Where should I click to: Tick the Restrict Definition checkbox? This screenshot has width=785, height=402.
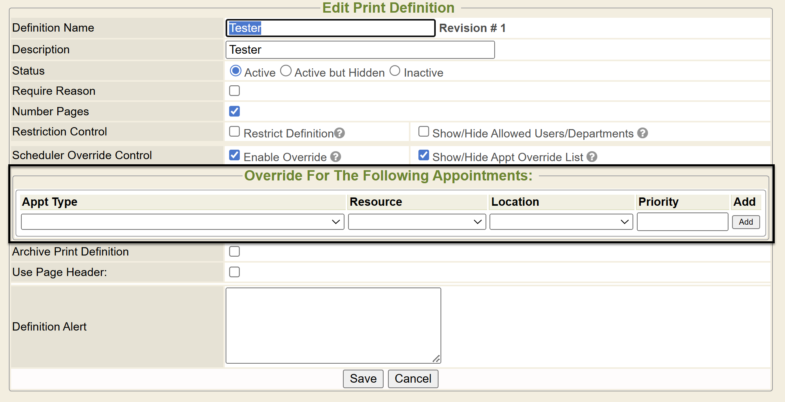click(235, 131)
